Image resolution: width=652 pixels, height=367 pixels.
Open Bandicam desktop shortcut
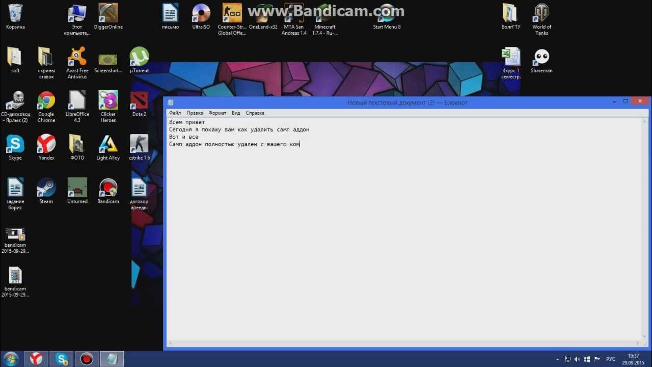(x=108, y=191)
